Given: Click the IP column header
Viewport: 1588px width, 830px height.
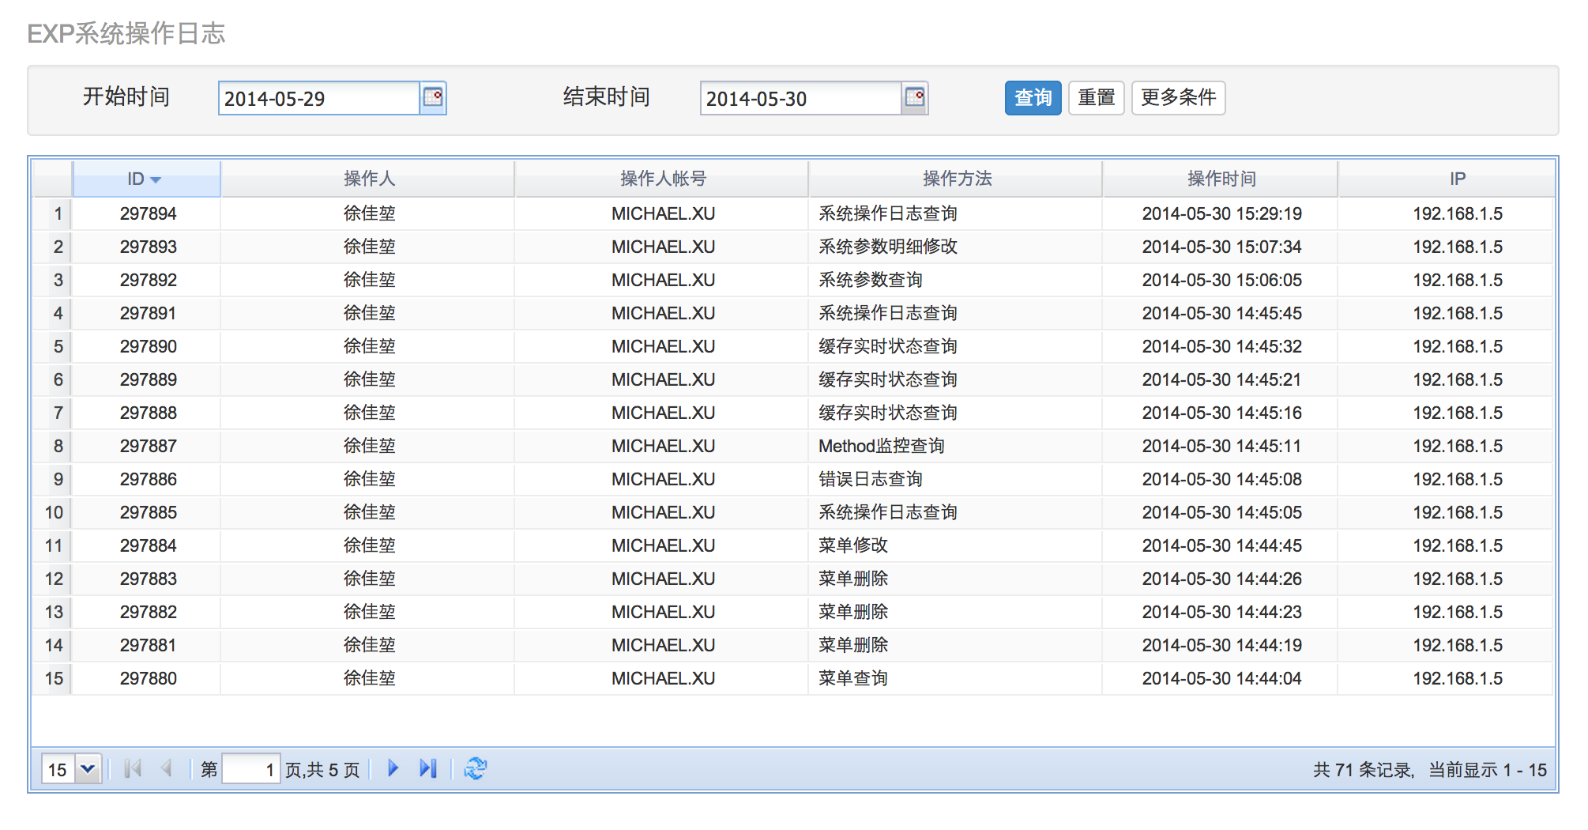Looking at the screenshot, I should click(x=1456, y=179).
